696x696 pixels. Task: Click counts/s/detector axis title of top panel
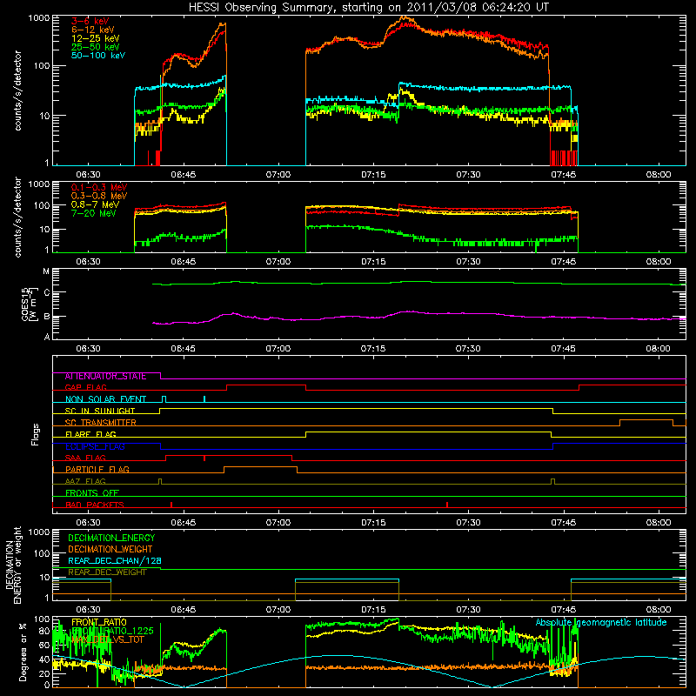pyautogui.click(x=17, y=90)
